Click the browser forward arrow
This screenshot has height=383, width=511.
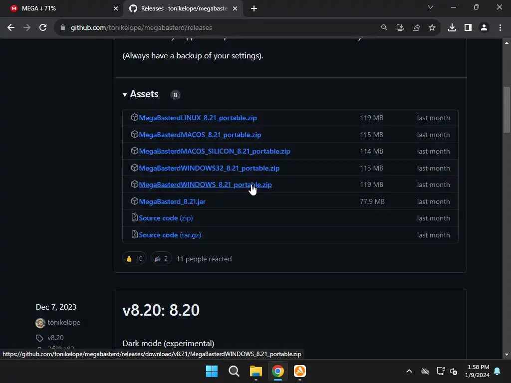click(x=27, y=28)
